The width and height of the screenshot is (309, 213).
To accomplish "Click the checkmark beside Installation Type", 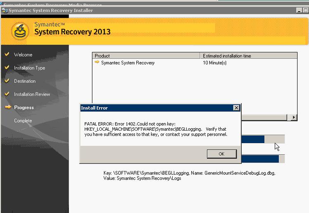I will (7, 67).
